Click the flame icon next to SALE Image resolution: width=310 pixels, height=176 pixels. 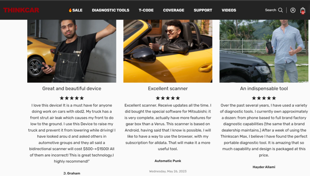click(70, 10)
